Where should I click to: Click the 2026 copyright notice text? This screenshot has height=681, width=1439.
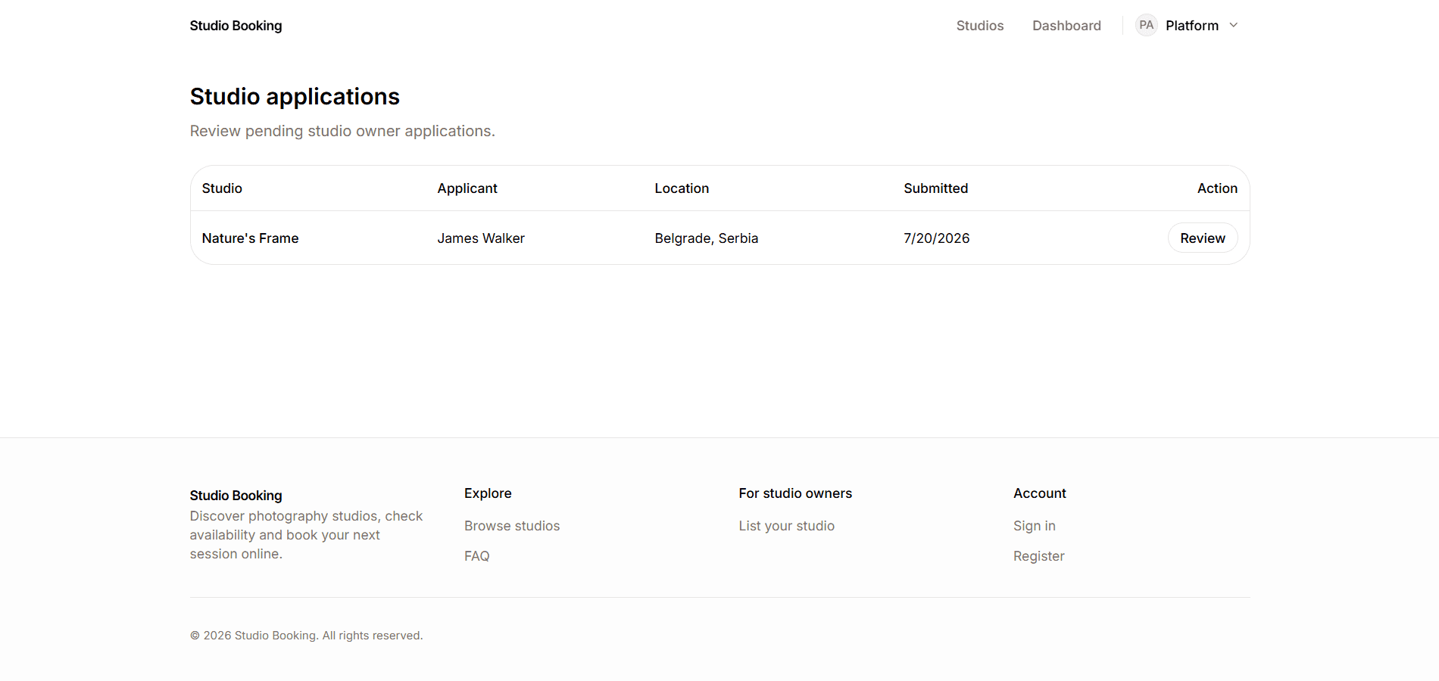coord(306,636)
